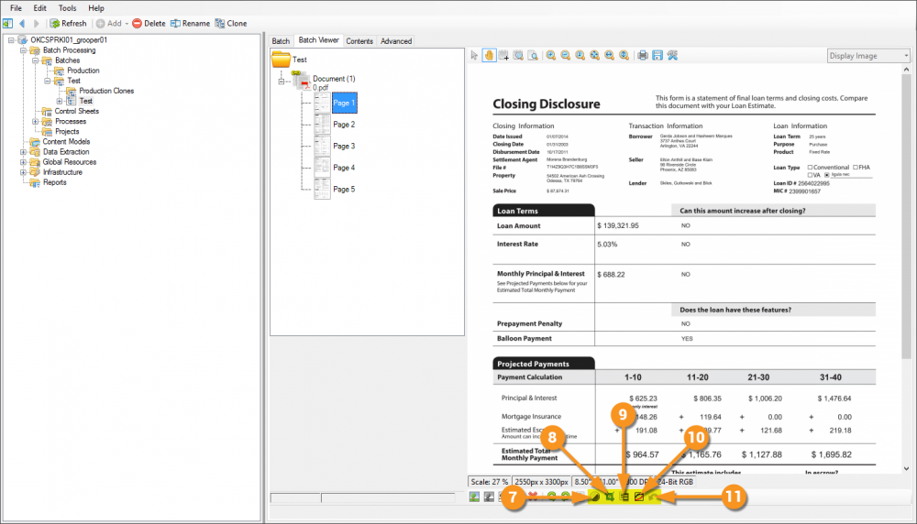917x524 pixels.
Task: Click the actual-size zoom icon
Action: pyautogui.click(x=580, y=56)
